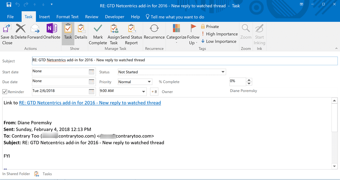Send task to OneNote
The height and width of the screenshot is (180, 340).
click(x=52, y=32)
